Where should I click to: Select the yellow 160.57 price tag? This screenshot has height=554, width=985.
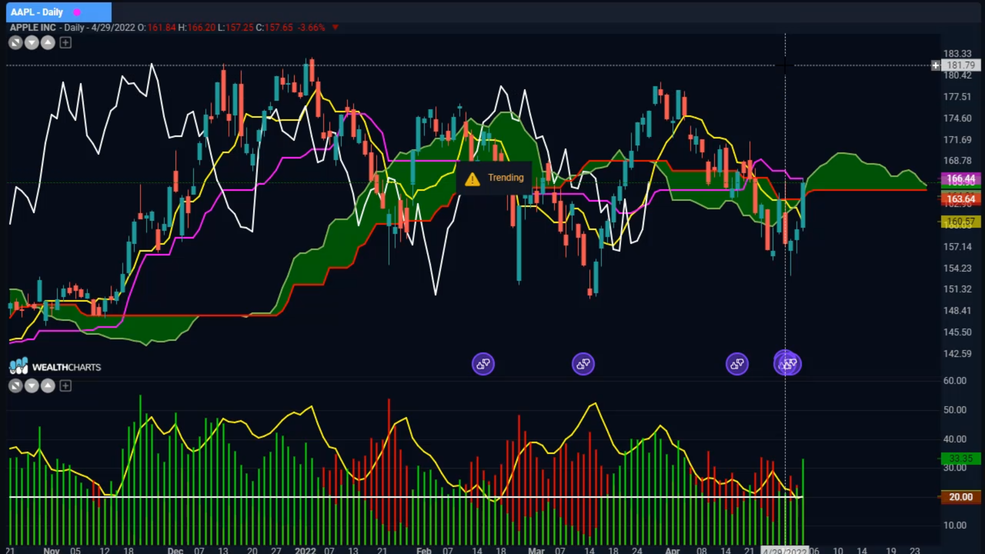point(961,222)
